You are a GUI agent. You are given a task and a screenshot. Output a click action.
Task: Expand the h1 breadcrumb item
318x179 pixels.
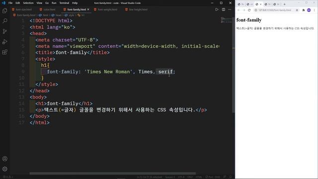click(x=81, y=15)
